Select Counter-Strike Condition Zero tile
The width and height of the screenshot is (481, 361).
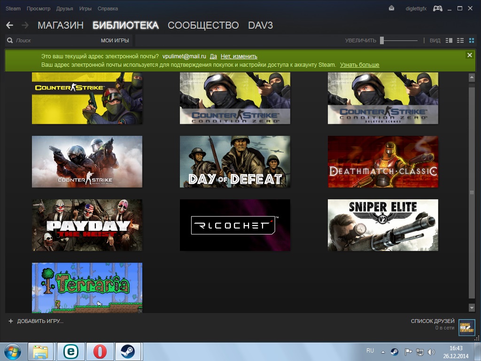pyautogui.click(x=235, y=98)
